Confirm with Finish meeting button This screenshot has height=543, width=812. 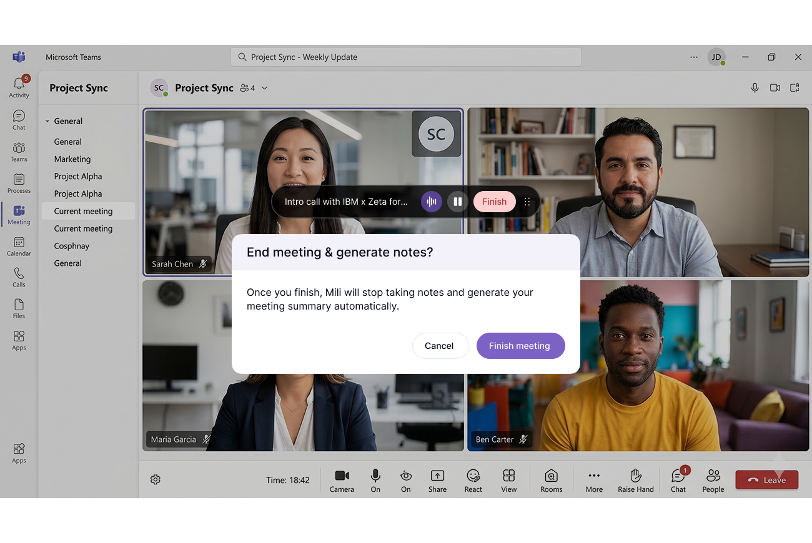[x=520, y=346]
